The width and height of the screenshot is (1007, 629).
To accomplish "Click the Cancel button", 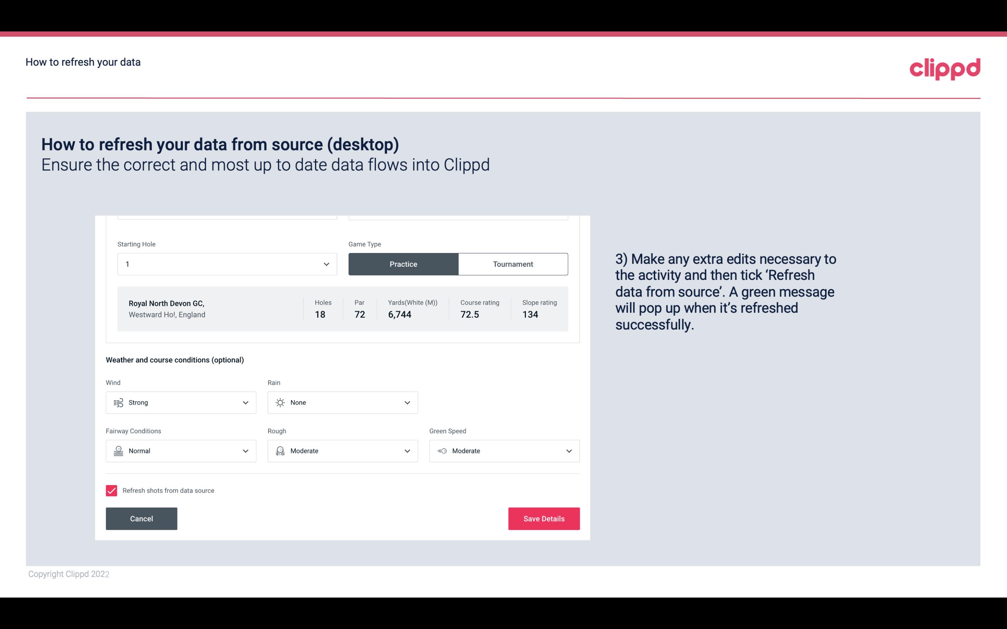I will coord(141,518).
